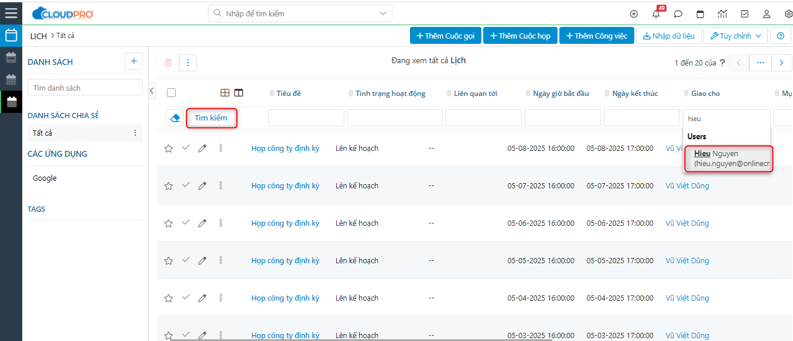The image size is (793, 341).
Task: Click the trash delete icon
Action: pos(168,63)
